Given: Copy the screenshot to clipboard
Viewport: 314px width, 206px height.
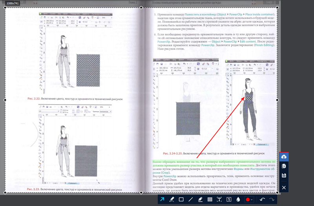Looking at the screenshot, I should click(x=284, y=166).
